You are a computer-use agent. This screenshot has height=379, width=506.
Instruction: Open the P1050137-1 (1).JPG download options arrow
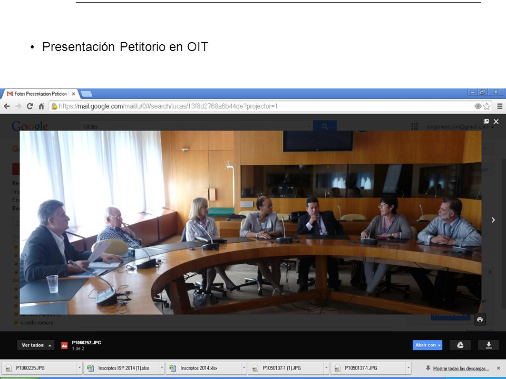coord(326,368)
